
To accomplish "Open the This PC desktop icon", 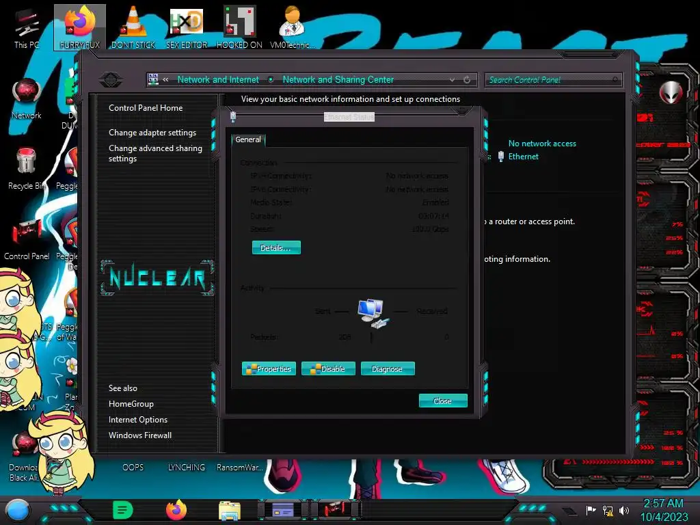I will [x=27, y=27].
